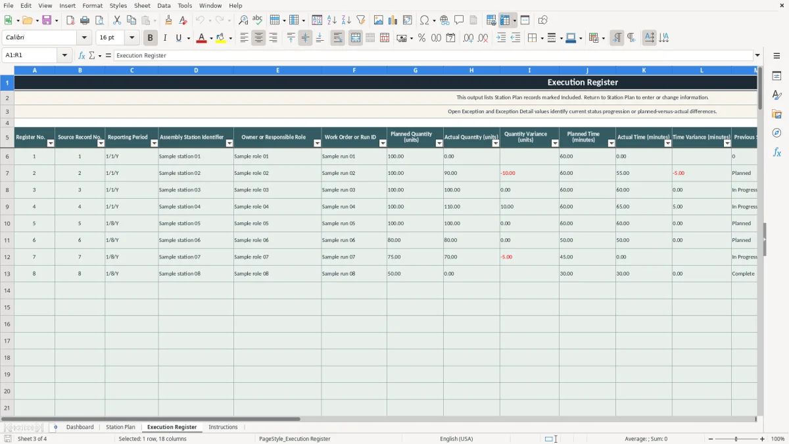The height and width of the screenshot is (444, 789).
Task: Click the Add Sheet button
Action: (55, 428)
